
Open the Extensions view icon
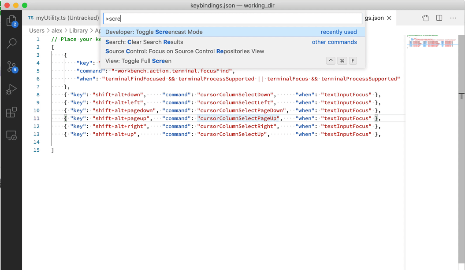(11, 112)
